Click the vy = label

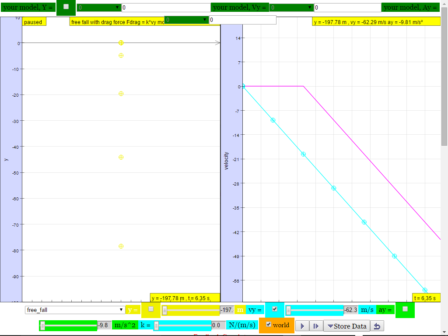tap(255, 310)
